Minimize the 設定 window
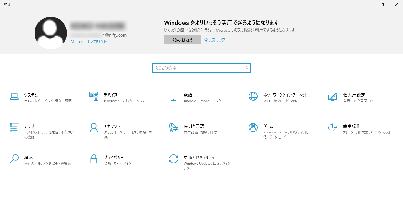The image size is (403, 215). 369,5
